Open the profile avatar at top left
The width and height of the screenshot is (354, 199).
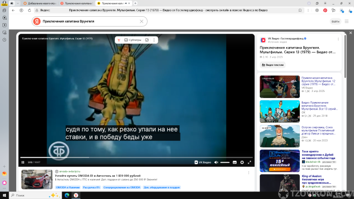tap(4, 3)
